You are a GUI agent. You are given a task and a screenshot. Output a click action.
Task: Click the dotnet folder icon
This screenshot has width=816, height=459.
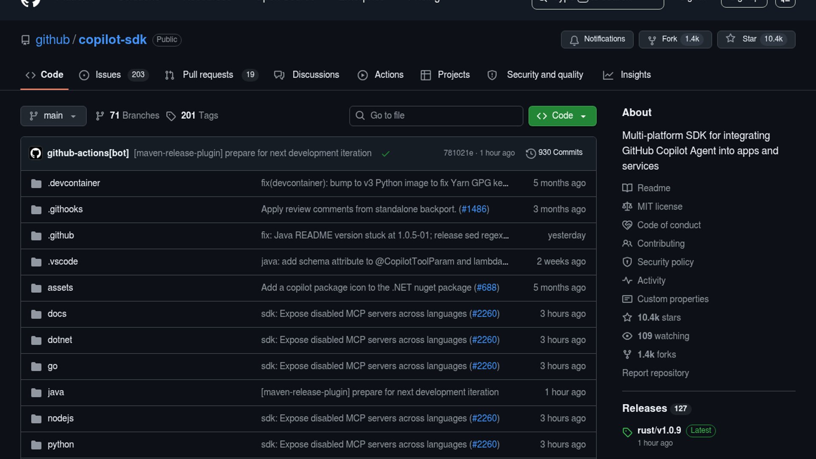coord(36,340)
